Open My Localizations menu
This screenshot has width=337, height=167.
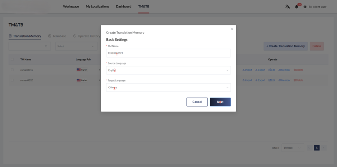point(98,6)
